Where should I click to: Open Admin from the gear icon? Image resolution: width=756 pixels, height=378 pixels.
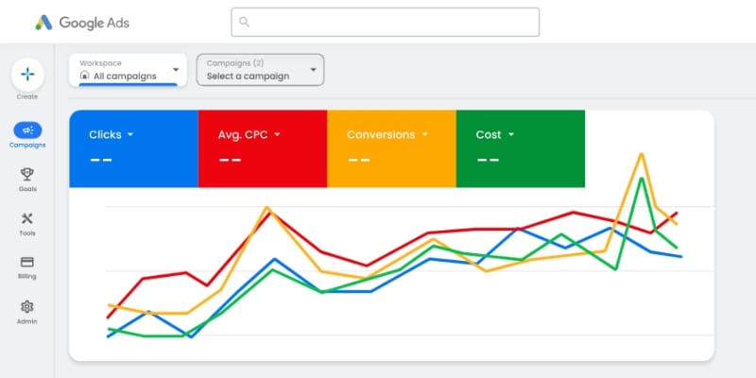point(26,306)
